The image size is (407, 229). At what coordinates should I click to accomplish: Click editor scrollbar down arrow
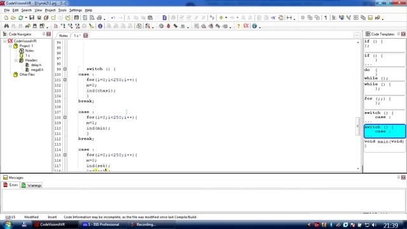pyautogui.click(x=358, y=169)
